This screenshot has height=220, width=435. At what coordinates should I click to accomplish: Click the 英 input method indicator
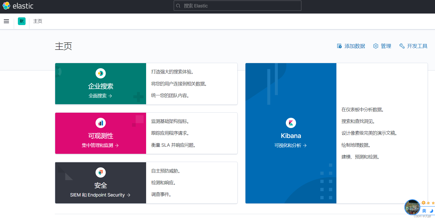tap(424, 211)
